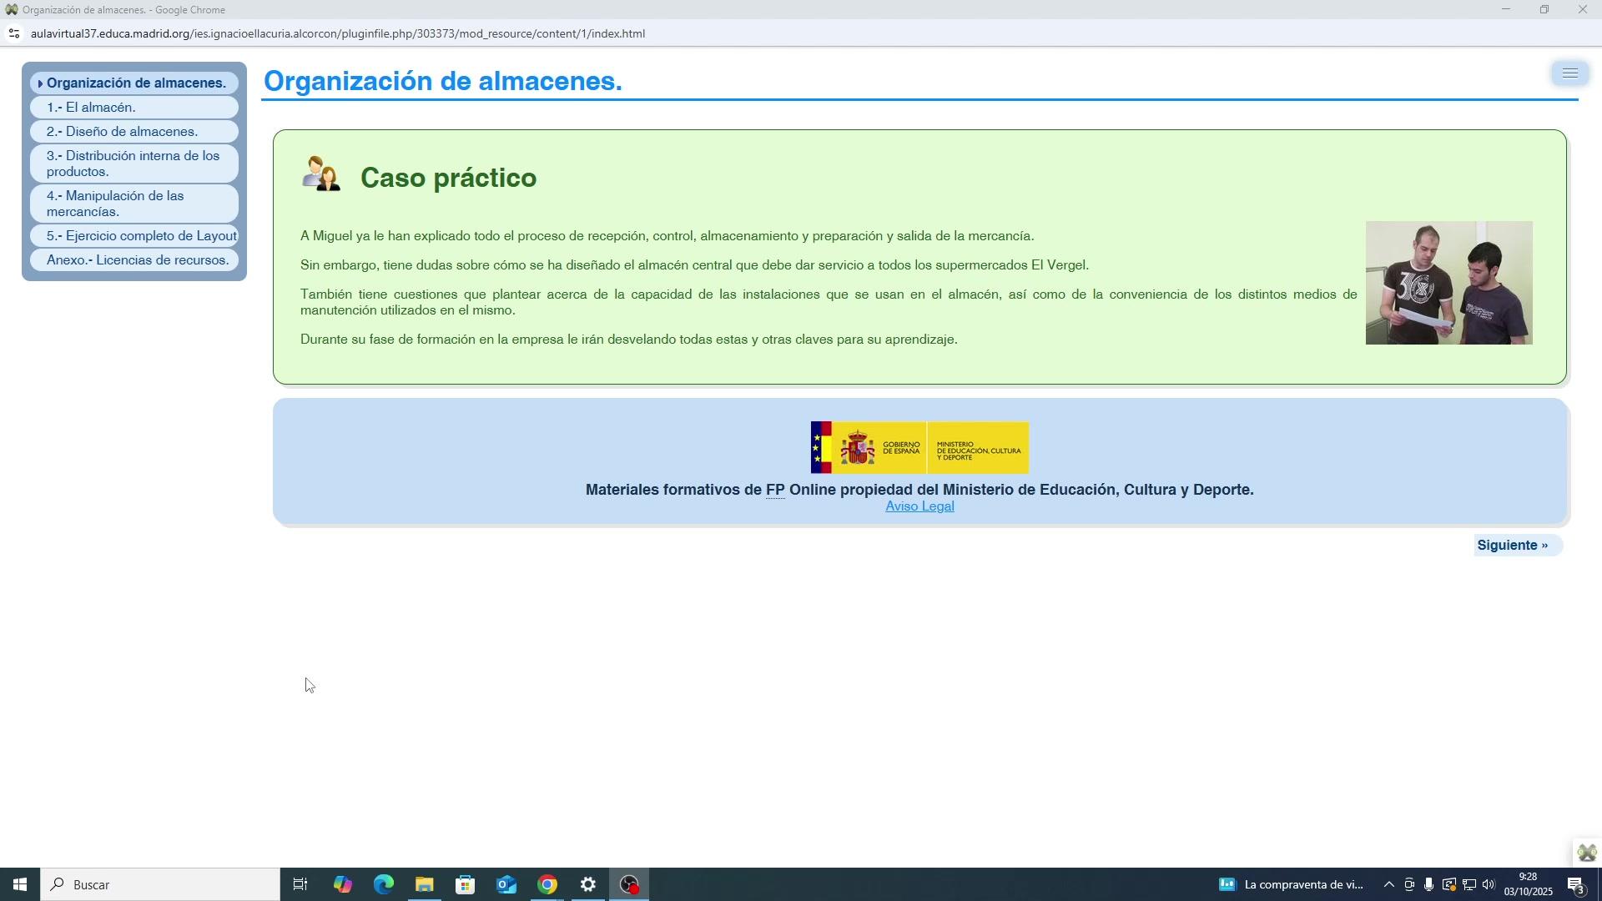
Task: Open site information icon in address bar
Action: pos(13,34)
